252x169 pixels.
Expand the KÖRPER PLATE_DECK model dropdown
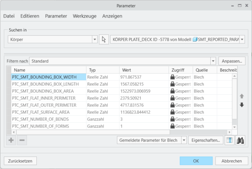coord(242,39)
